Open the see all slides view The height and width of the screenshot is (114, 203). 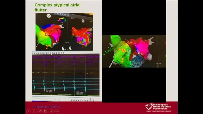pos(45,111)
